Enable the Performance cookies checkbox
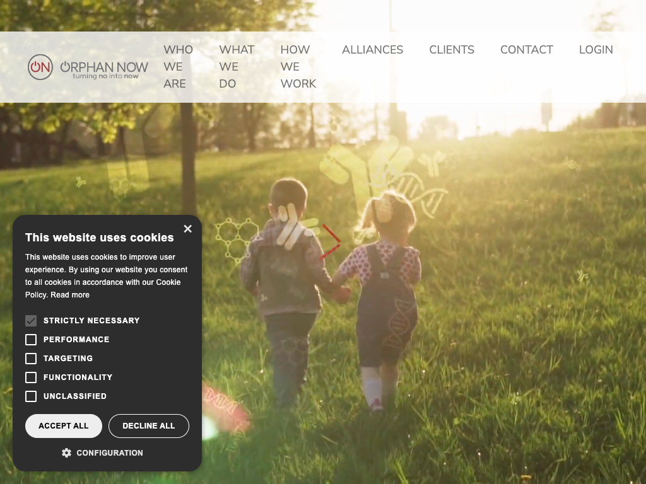The height and width of the screenshot is (484, 646). (31, 340)
